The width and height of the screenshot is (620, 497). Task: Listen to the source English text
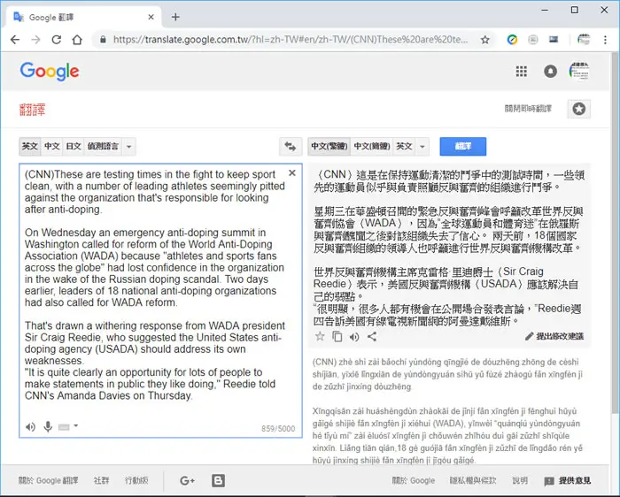(x=30, y=427)
